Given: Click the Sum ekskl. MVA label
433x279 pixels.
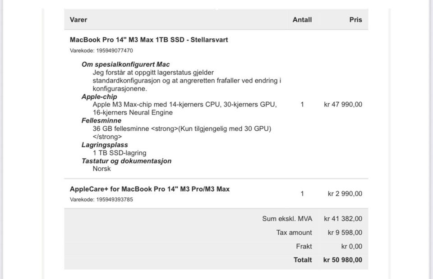Looking at the screenshot, I should coord(287,219).
